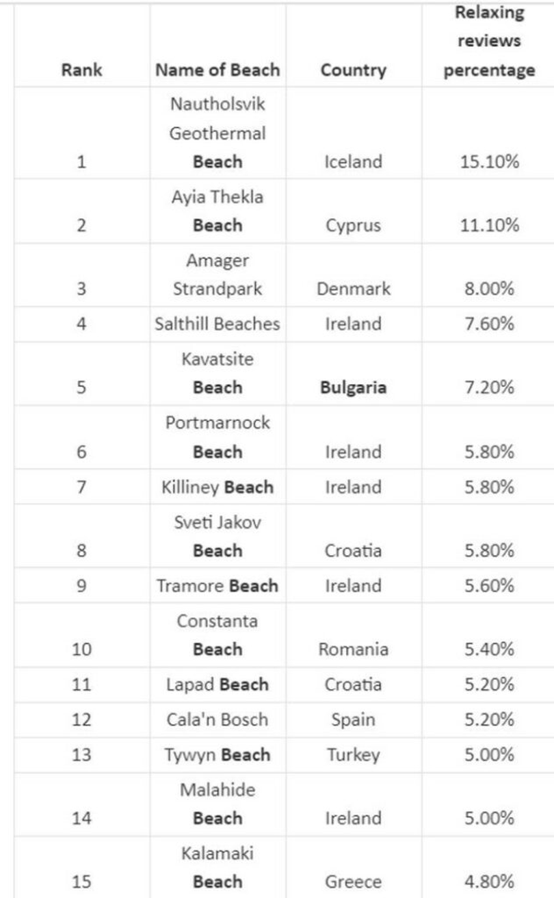
Task: Select the bold Bulgaria cell
Action: (x=353, y=387)
